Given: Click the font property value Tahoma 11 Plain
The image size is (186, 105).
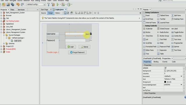Looking at the screenshot, I should click(x=170, y=79).
